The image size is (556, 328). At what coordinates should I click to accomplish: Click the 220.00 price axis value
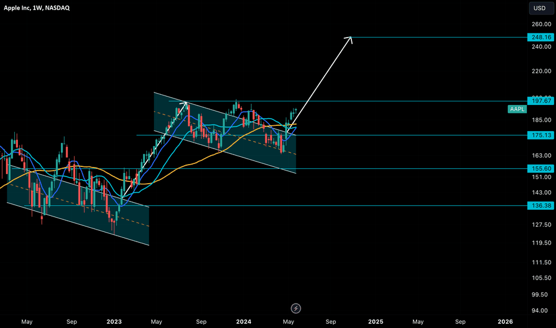pos(542,72)
